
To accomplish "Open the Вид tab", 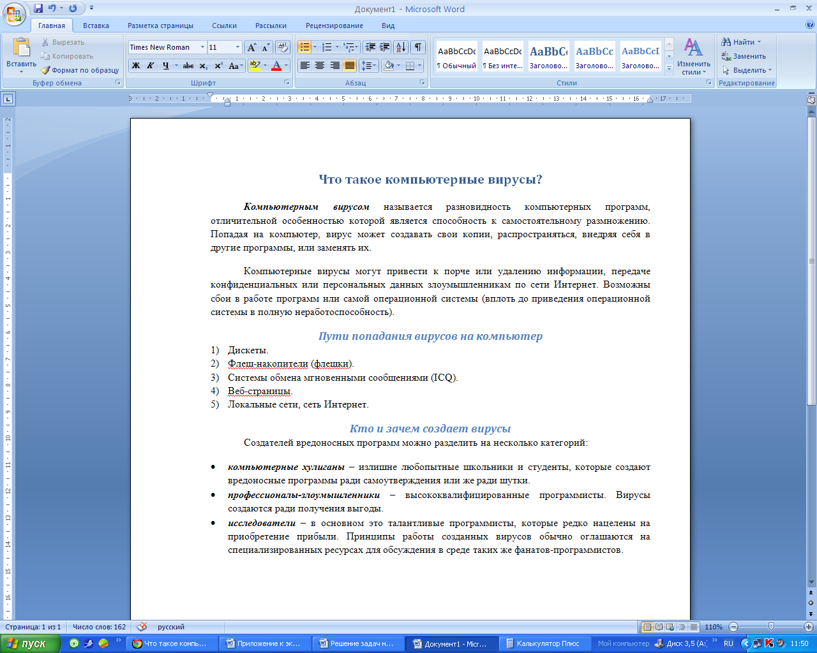I will point(388,26).
